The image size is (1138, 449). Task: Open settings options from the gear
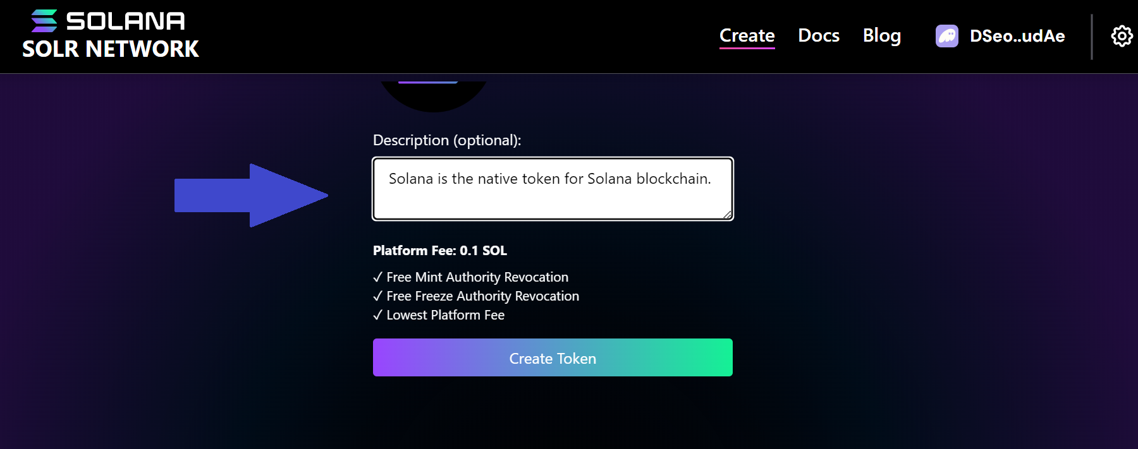click(x=1121, y=36)
